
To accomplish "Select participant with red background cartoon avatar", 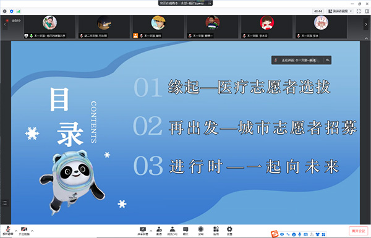I will point(267,23).
